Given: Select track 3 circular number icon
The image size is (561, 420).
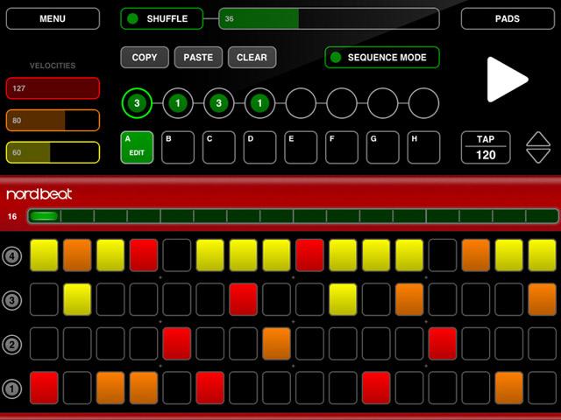Looking at the screenshot, I should coord(12,300).
